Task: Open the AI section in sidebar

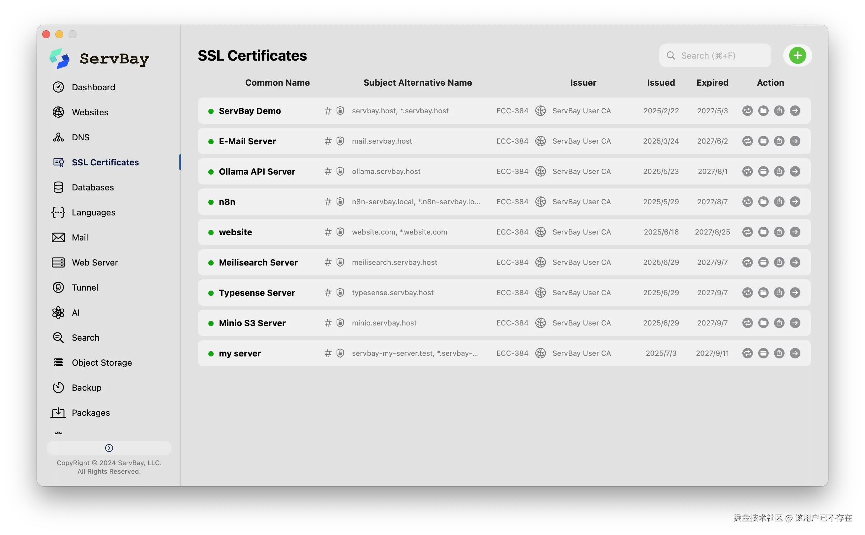Action: [x=75, y=312]
